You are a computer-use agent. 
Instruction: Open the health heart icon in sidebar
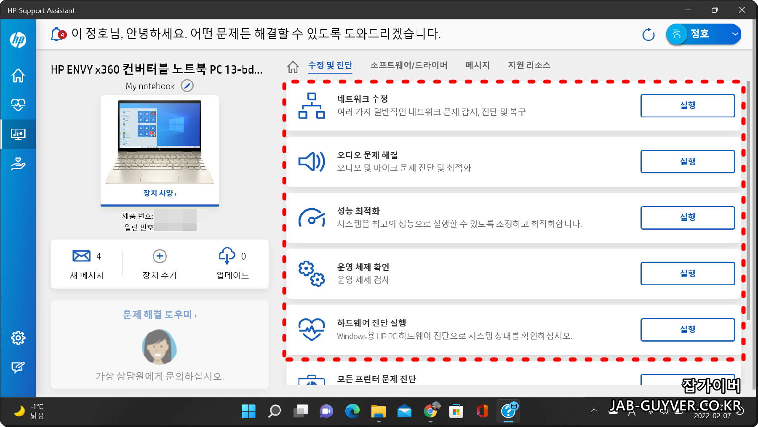coord(18,104)
